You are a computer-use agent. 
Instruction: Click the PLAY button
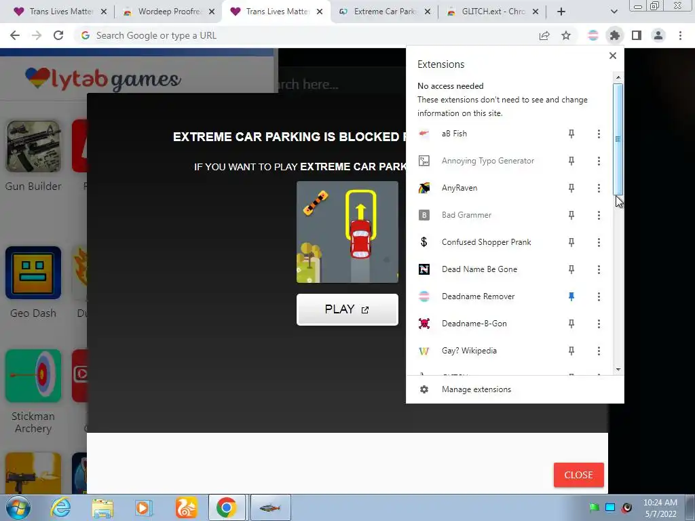tap(347, 309)
